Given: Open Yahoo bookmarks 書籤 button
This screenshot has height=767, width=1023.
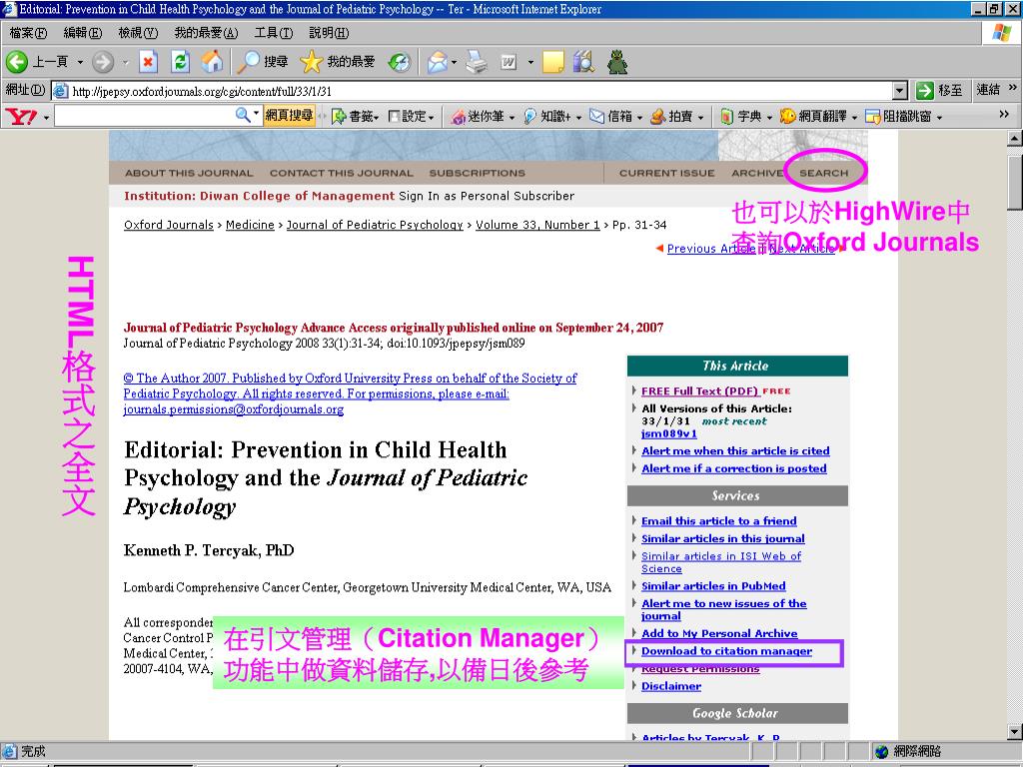Looking at the screenshot, I should (x=355, y=116).
